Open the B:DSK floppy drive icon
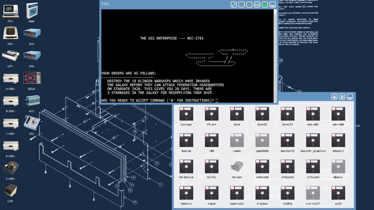This screenshot has height=210, width=374. pos(11,101)
